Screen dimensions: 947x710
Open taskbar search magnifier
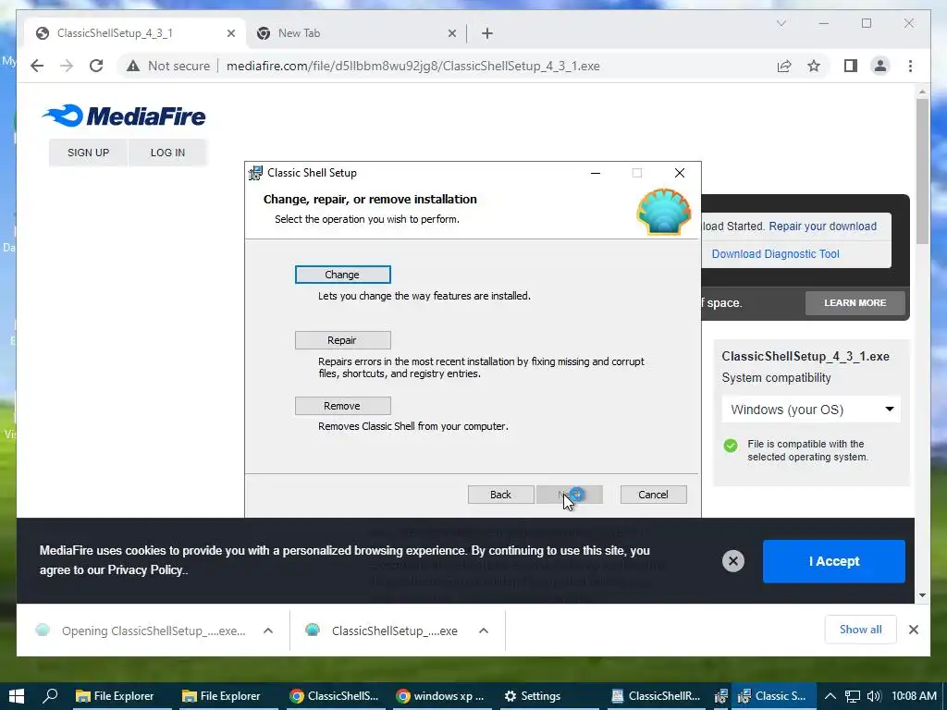pos(51,696)
